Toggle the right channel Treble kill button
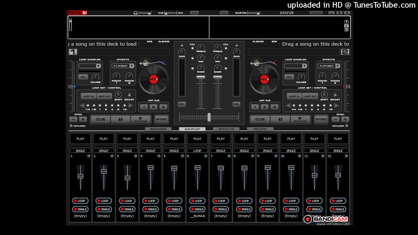This screenshot has width=418, height=235. (x=226, y=48)
